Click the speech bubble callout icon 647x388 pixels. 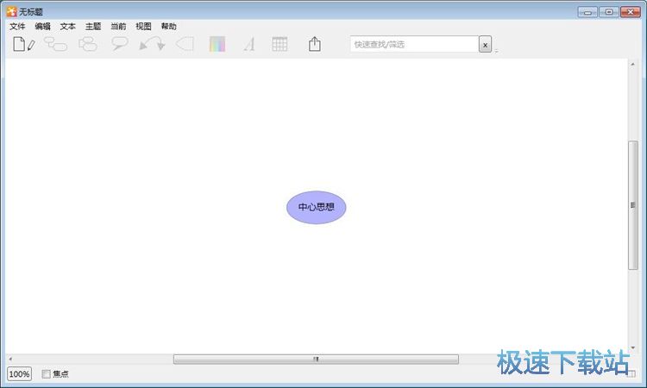pyautogui.click(x=120, y=44)
